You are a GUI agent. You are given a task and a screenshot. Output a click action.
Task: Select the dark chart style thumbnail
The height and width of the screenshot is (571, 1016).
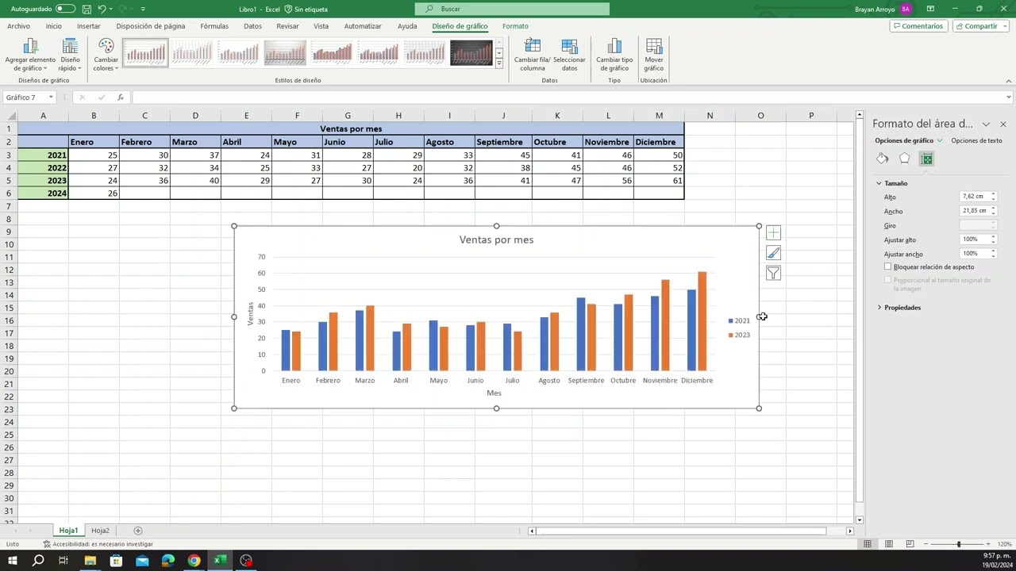coord(471,53)
